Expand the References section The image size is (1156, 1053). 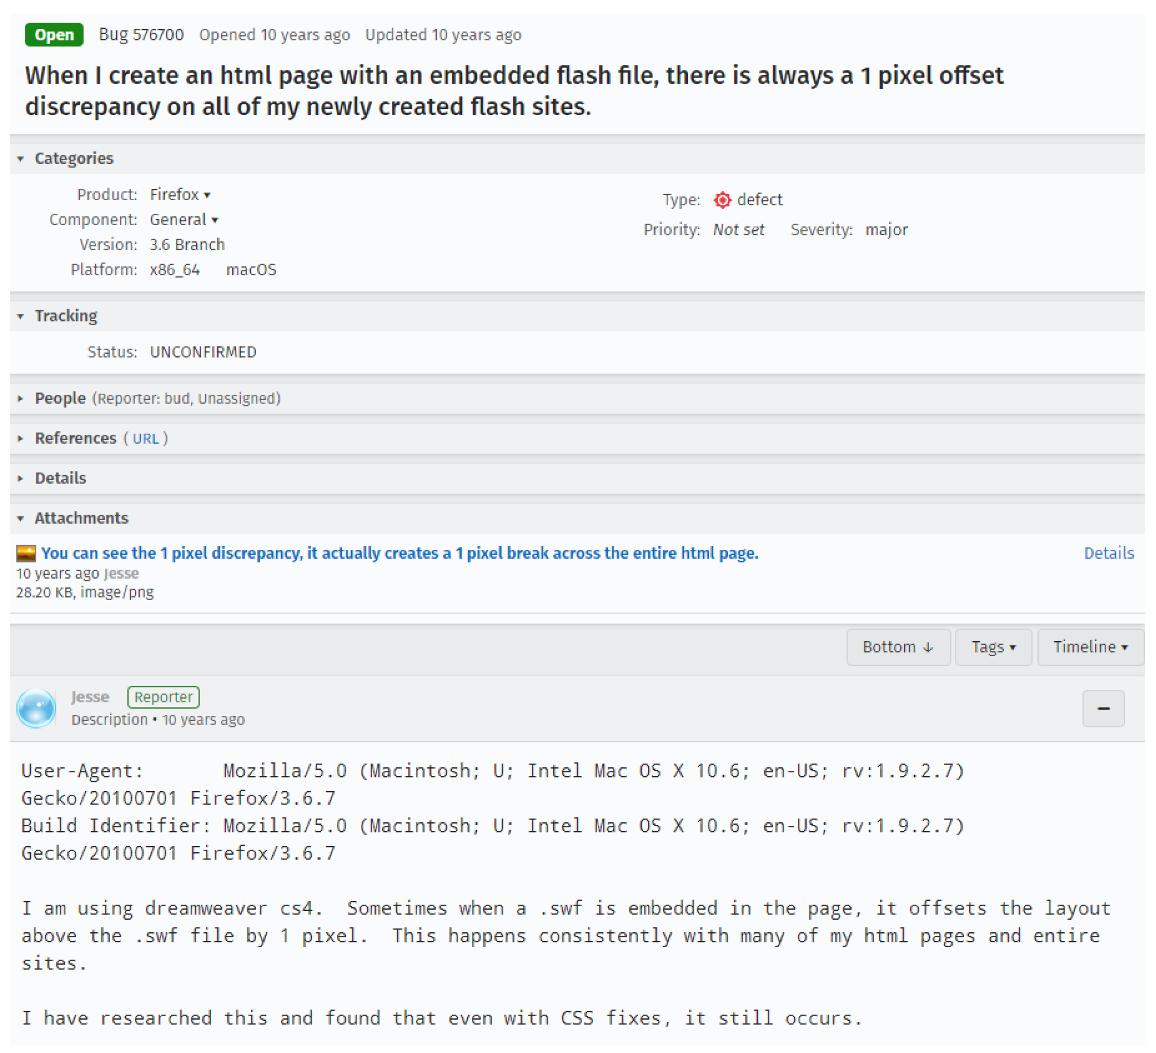click(x=75, y=438)
